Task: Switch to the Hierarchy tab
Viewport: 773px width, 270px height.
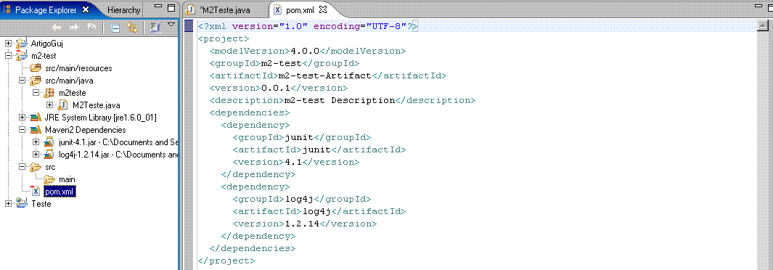Action: click(123, 9)
